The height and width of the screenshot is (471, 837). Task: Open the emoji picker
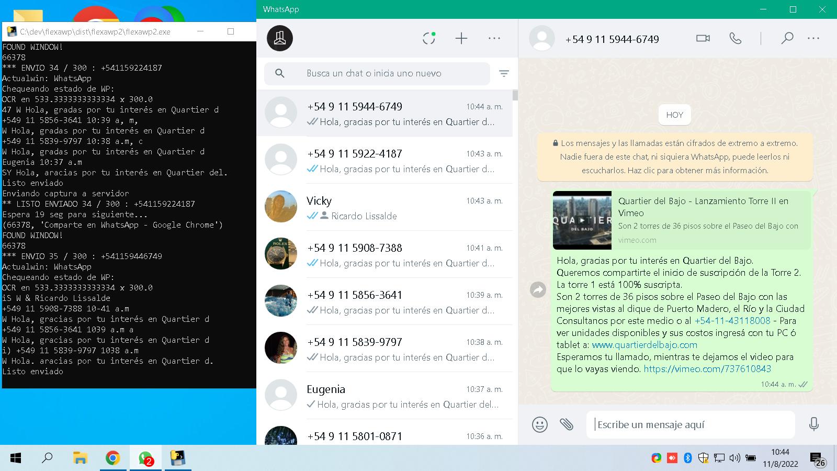pyautogui.click(x=540, y=424)
